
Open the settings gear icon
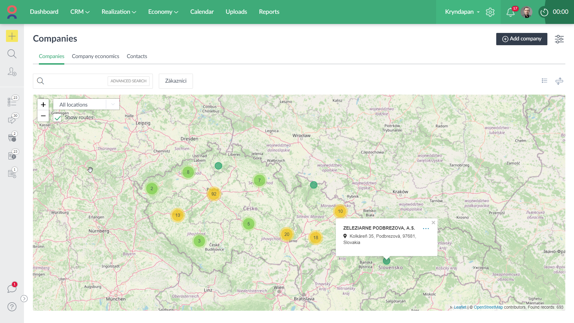click(490, 12)
